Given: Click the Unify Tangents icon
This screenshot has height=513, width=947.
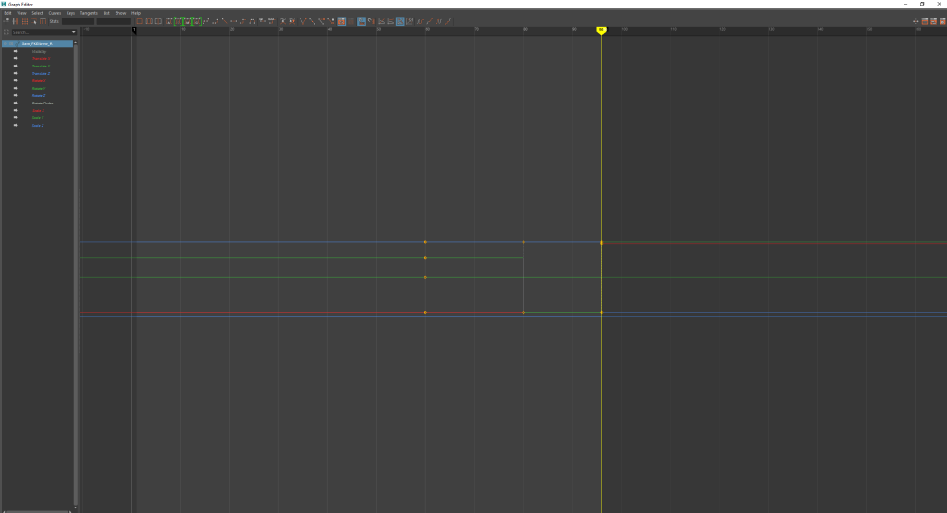Looking at the screenshot, I should pos(312,21).
